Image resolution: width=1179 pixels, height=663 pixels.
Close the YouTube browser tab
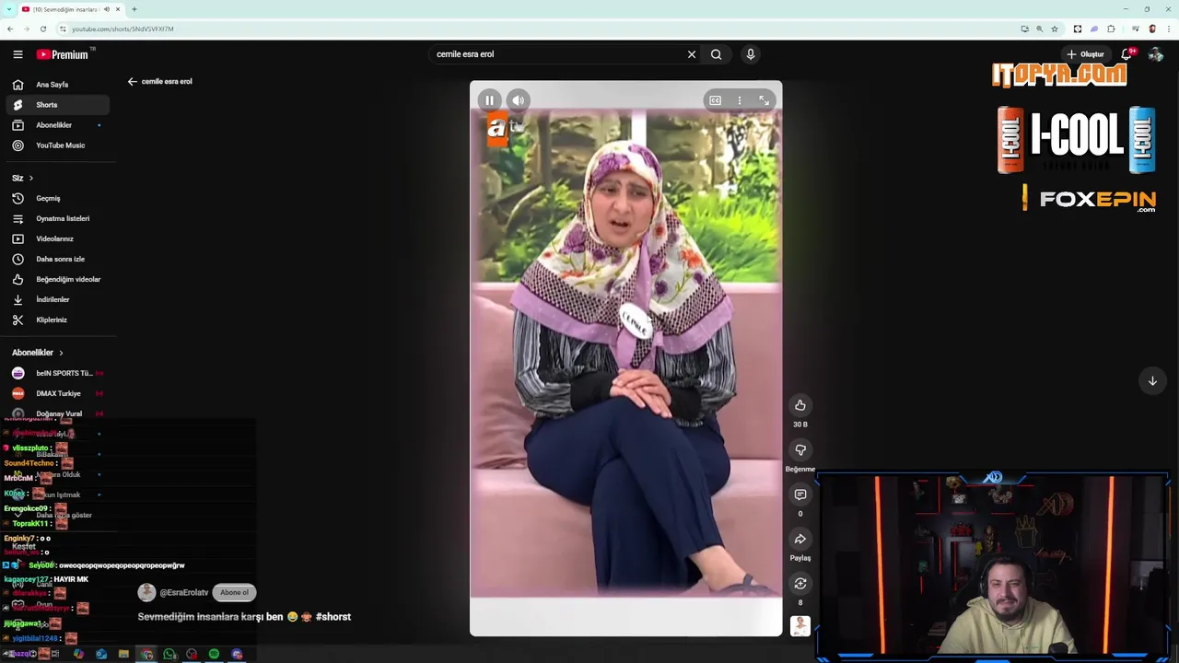coord(120,9)
